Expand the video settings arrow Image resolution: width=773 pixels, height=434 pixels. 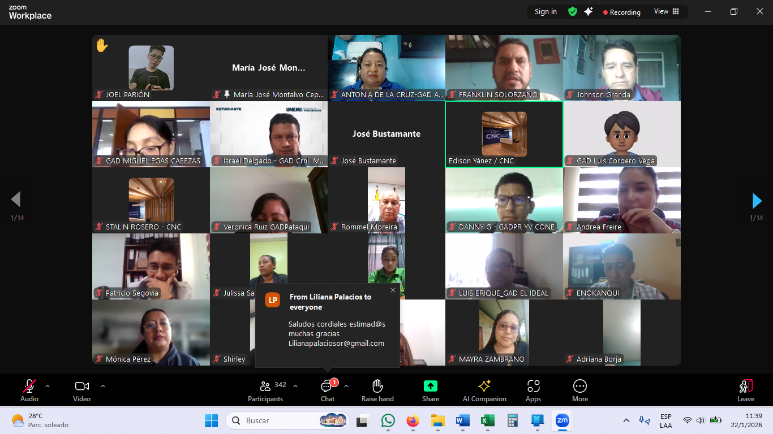coord(103,386)
